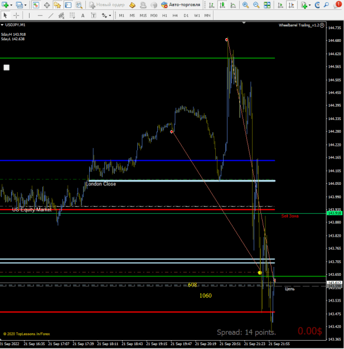The width and height of the screenshot is (344, 349).
Task: Select the Text tool A
Action: click(83, 16)
